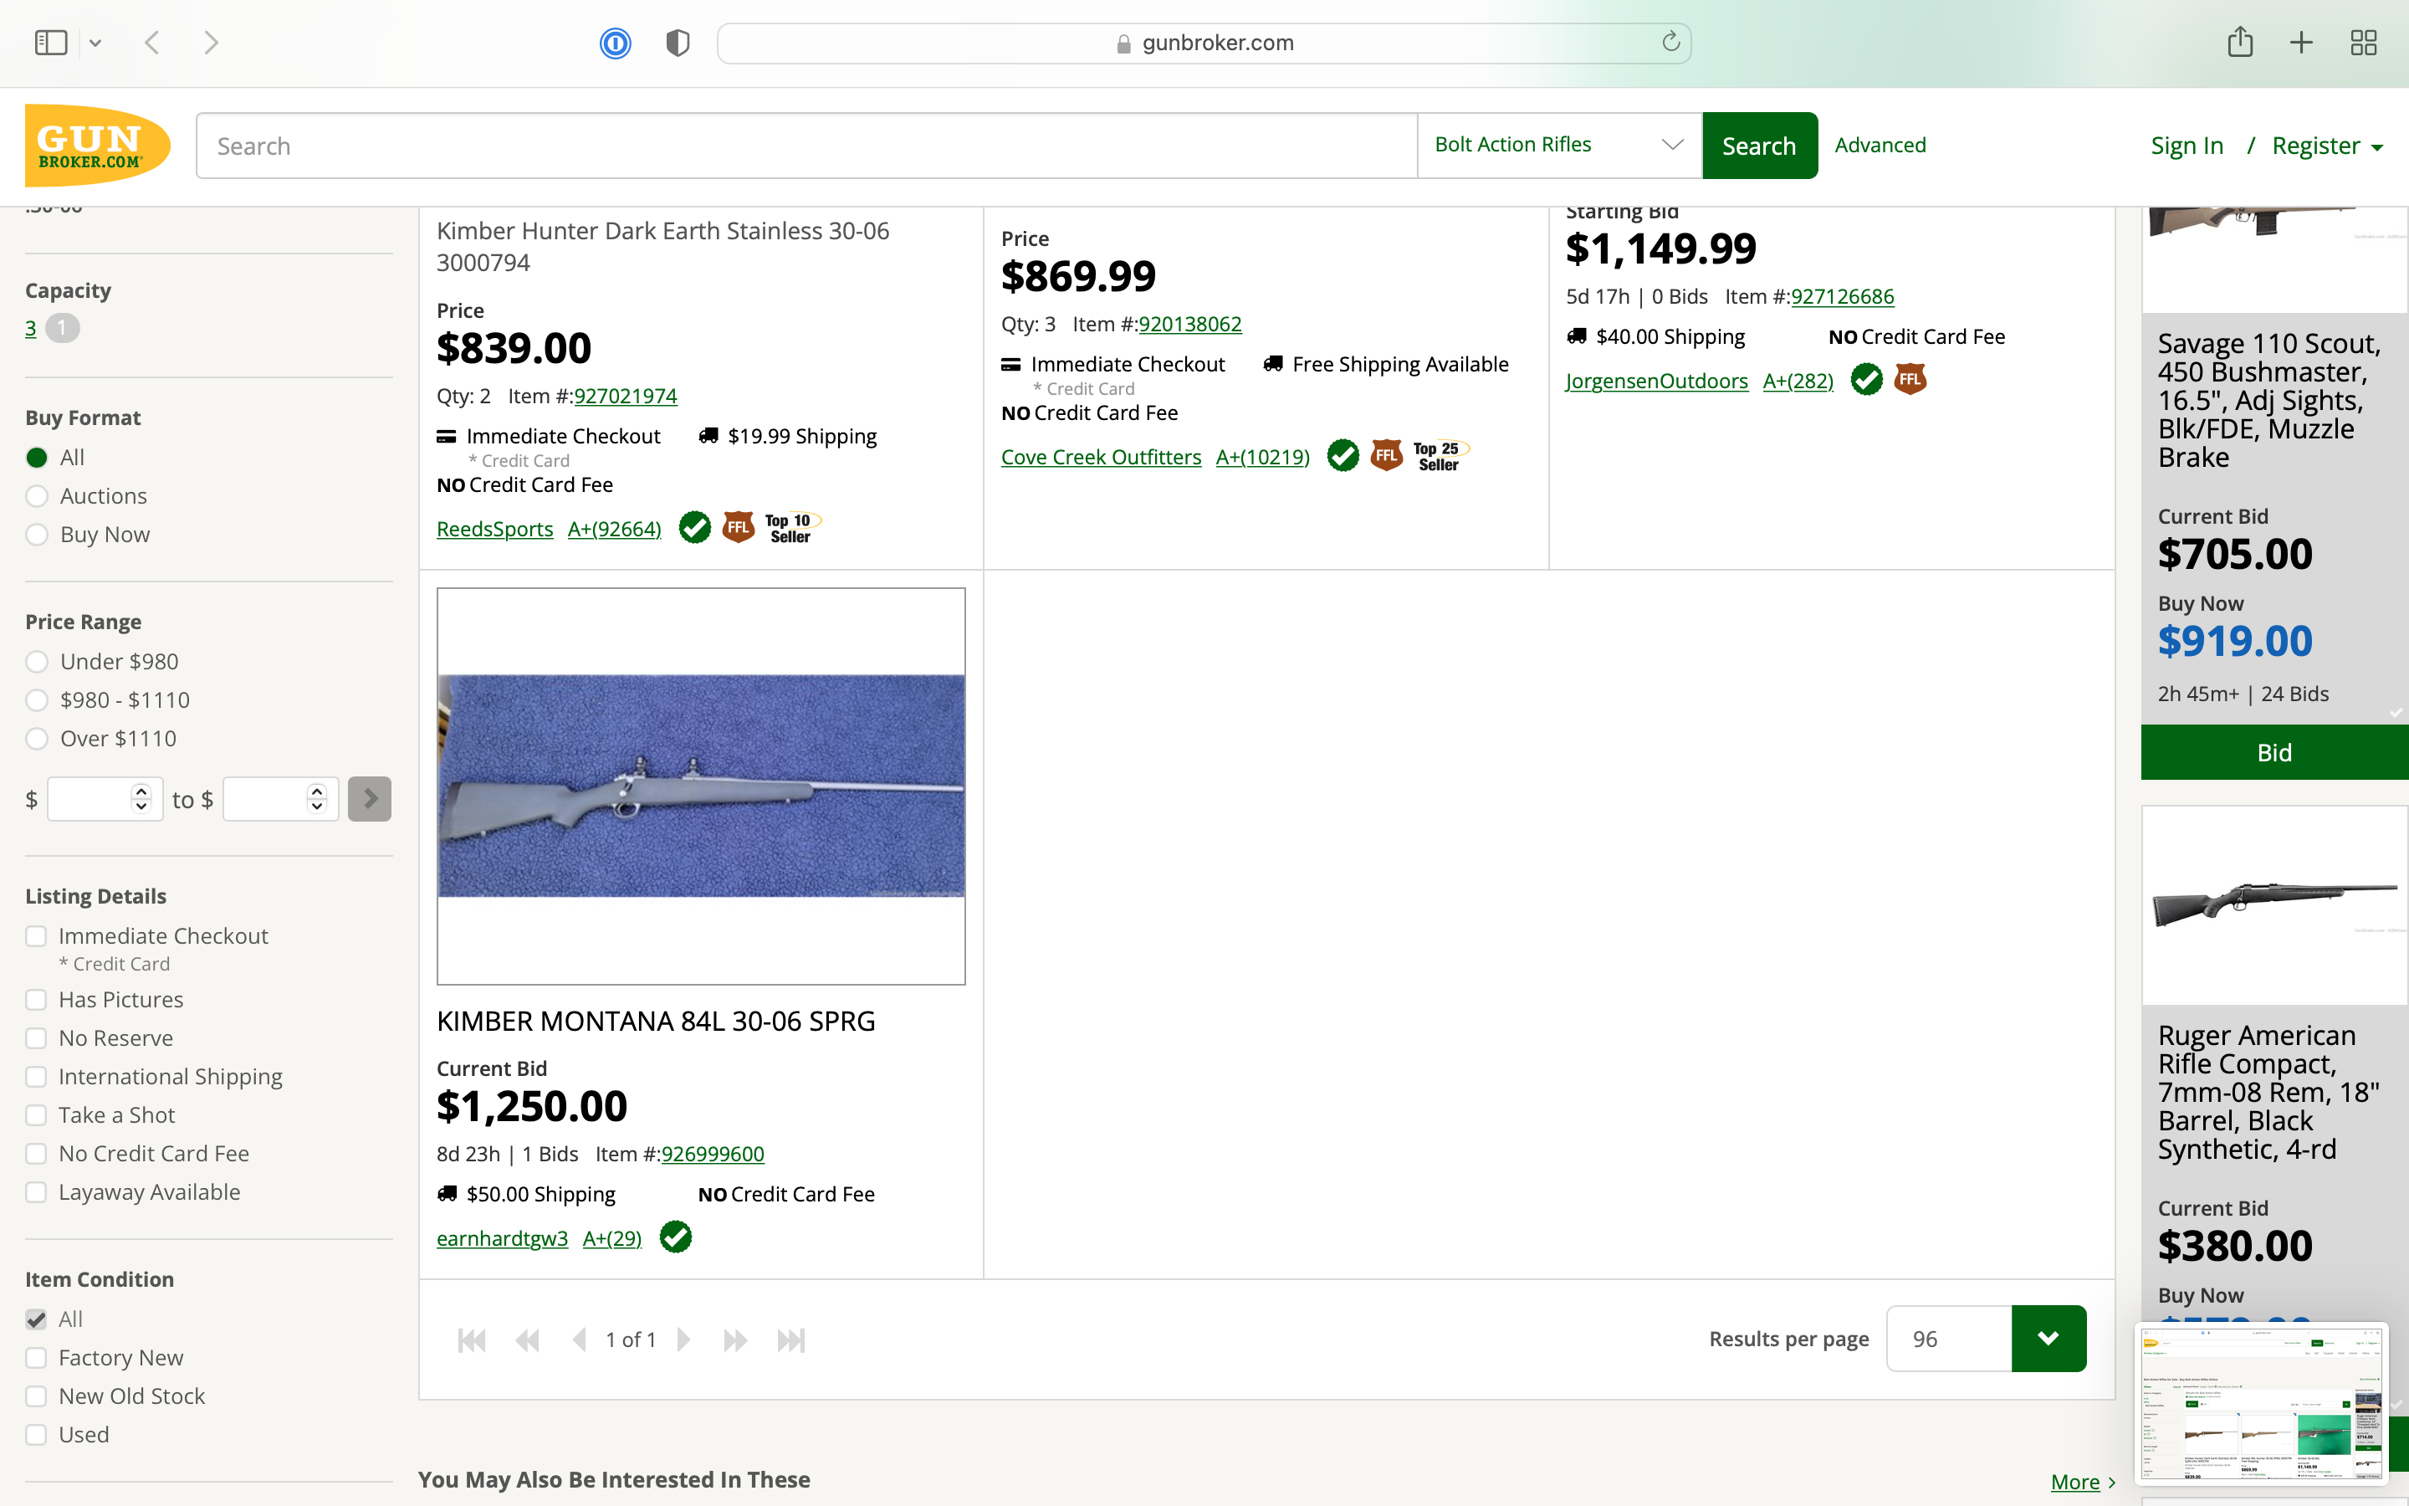The height and width of the screenshot is (1506, 2409).
Task: Check No Credit Card Fee filter
Action: click(36, 1155)
